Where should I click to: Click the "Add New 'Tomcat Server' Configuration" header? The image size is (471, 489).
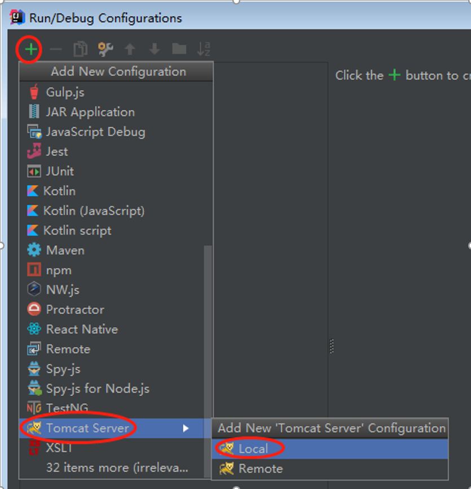tap(330, 428)
